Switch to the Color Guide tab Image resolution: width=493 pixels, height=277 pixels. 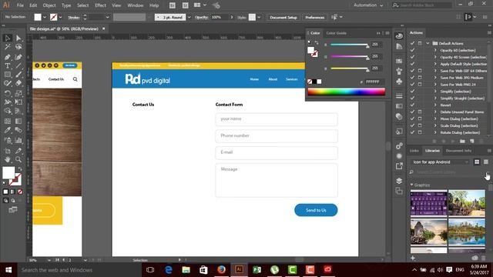click(336, 33)
